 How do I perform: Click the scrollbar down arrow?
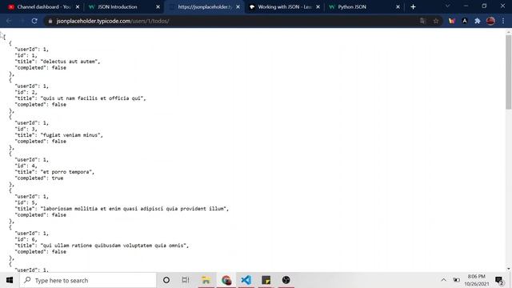pyautogui.click(x=509, y=269)
